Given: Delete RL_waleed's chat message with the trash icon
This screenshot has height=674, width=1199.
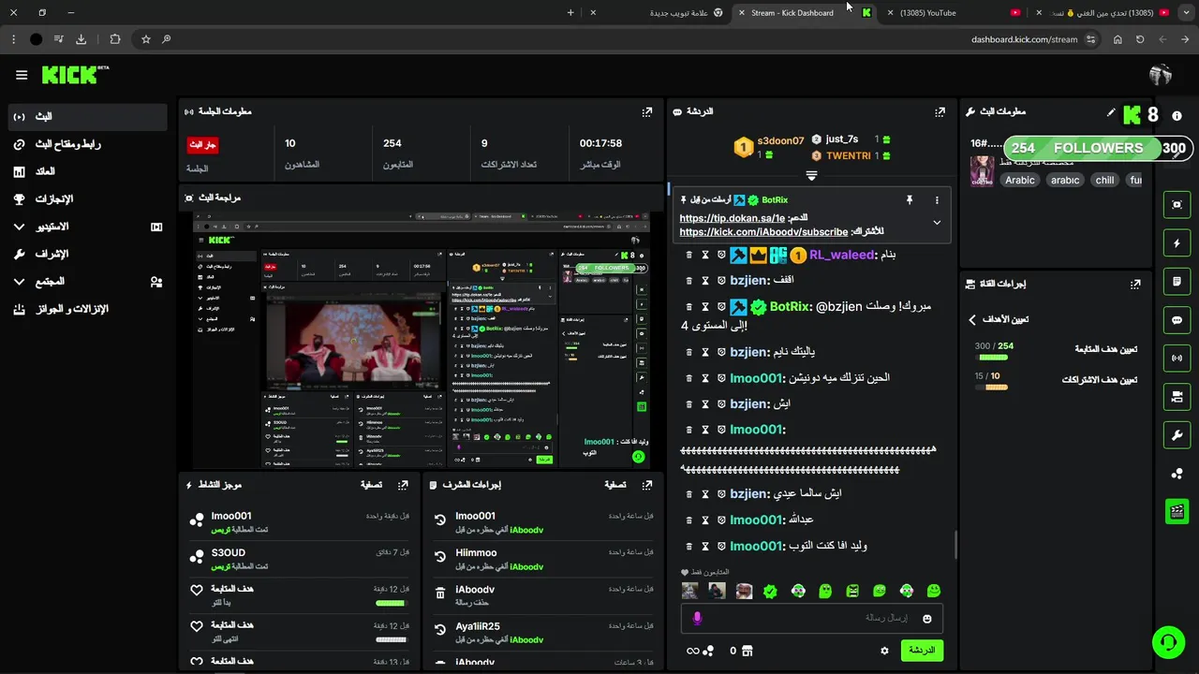Looking at the screenshot, I should tap(689, 255).
